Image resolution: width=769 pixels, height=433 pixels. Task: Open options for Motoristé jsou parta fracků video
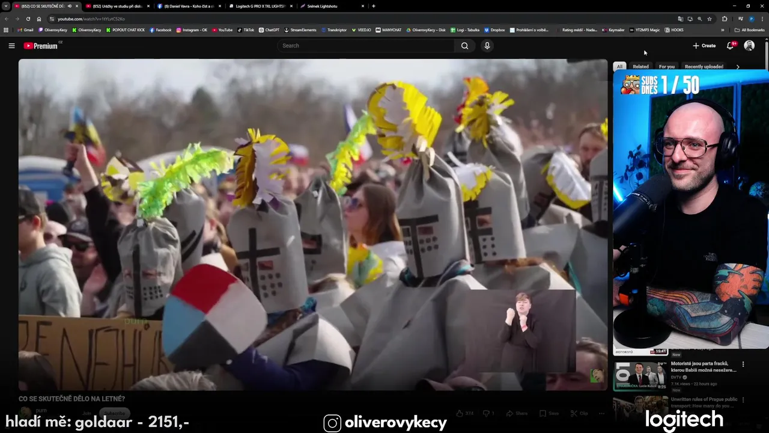coord(743,364)
